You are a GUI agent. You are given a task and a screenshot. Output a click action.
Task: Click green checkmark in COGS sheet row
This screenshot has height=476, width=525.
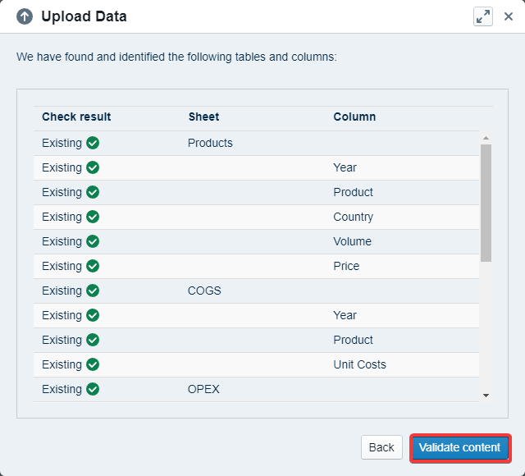pos(93,291)
